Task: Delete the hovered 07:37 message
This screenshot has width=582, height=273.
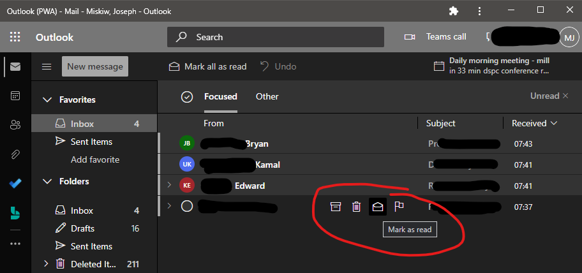Action: [x=356, y=207]
